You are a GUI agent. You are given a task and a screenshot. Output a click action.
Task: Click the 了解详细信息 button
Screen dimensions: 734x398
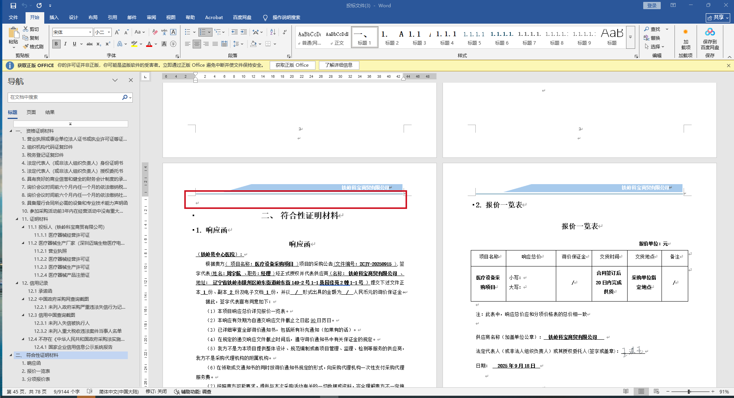pyautogui.click(x=339, y=65)
